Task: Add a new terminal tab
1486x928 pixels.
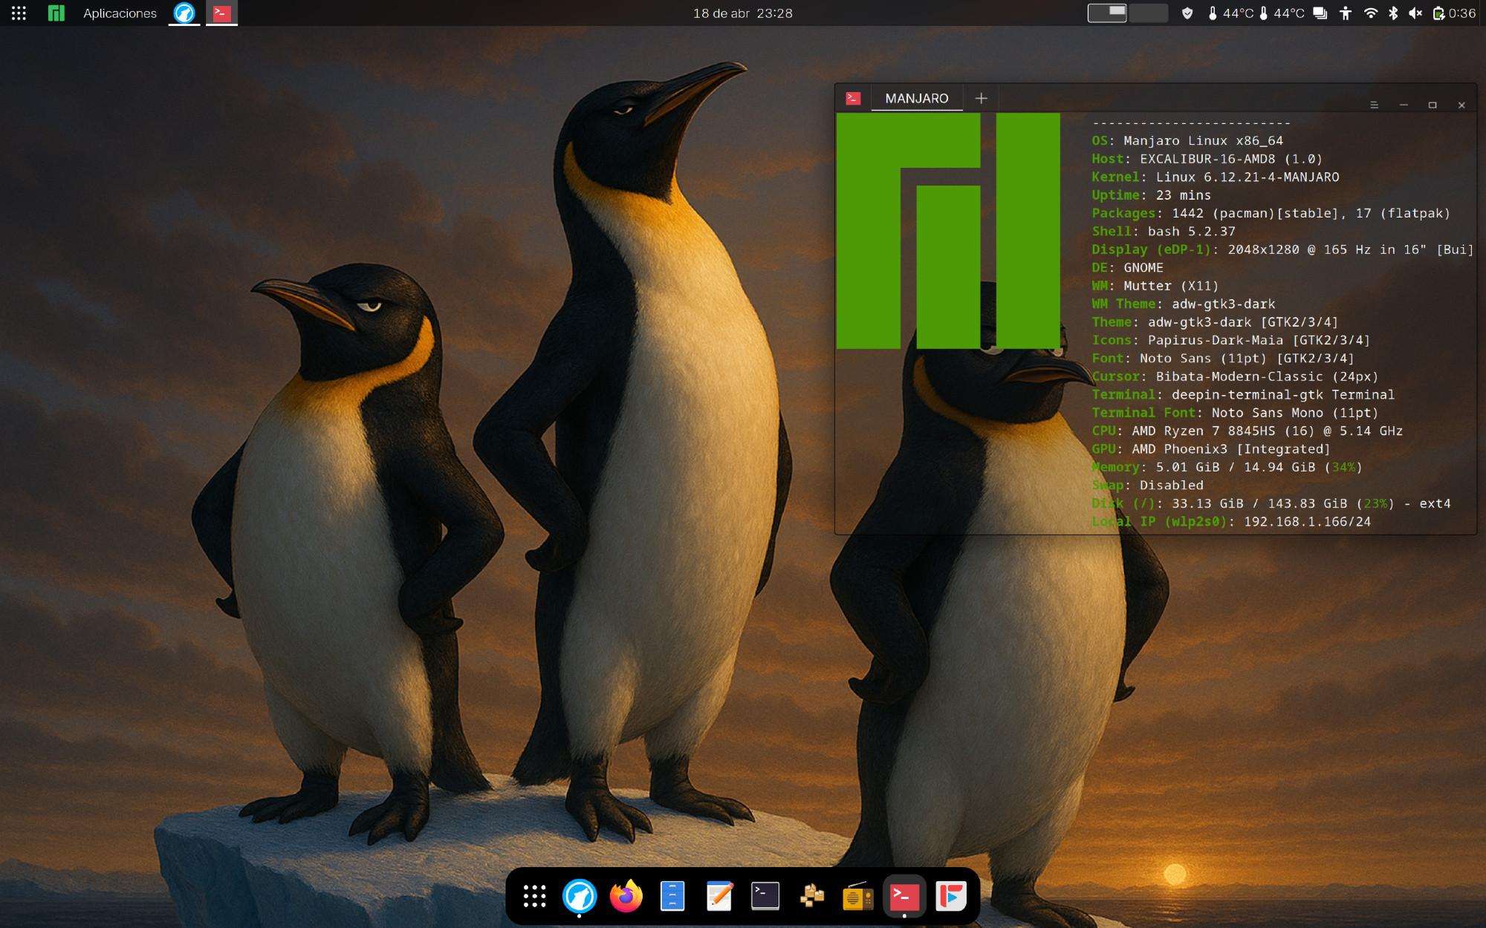Action: point(981,98)
